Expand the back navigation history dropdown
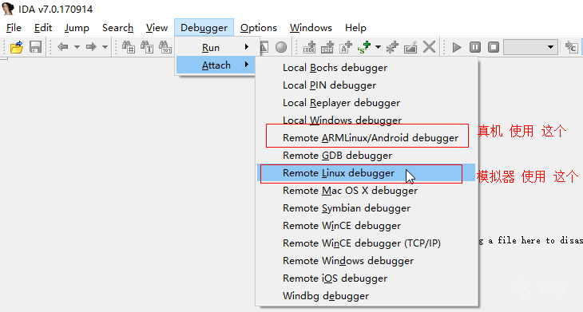Image resolution: width=583 pixels, height=312 pixels. click(x=77, y=47)
